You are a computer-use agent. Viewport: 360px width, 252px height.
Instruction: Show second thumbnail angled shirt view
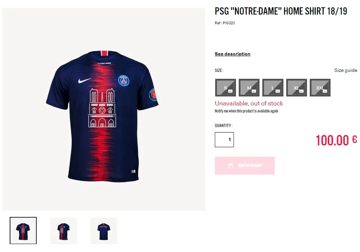point(63,231)
